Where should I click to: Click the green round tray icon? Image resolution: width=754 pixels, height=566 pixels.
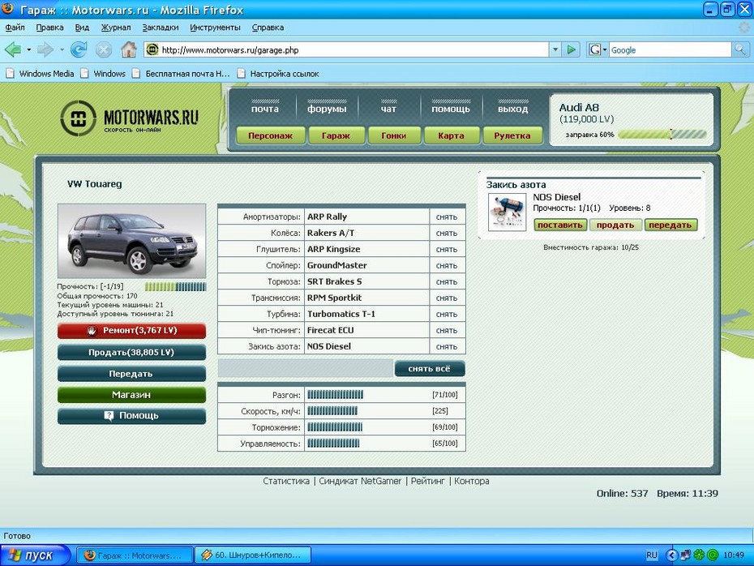tap(713, 555)
